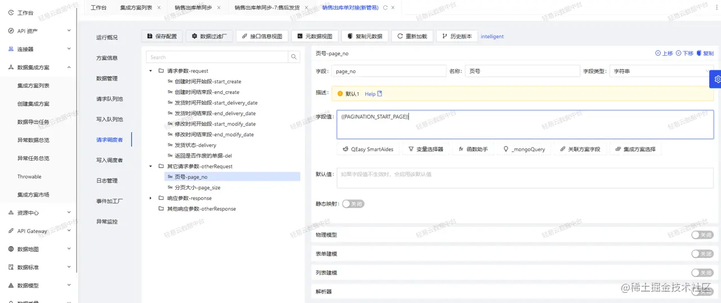Screen dimensions: 721x303
Task: Toggle the 表单建模 switch
Action: 702,254
